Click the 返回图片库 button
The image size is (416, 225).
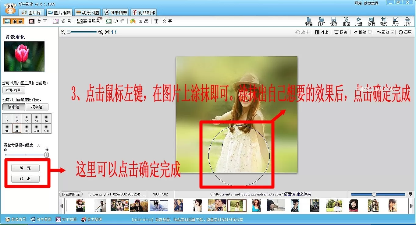71,194
